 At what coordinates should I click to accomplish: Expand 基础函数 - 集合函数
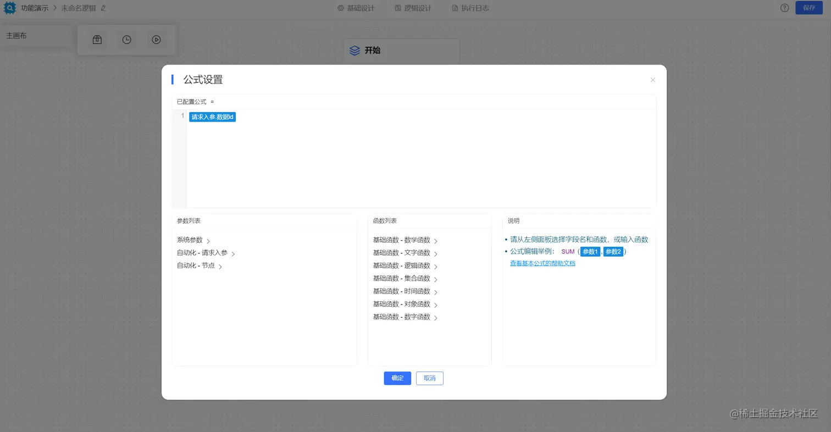pyautogui.click(x=406, y=279)
